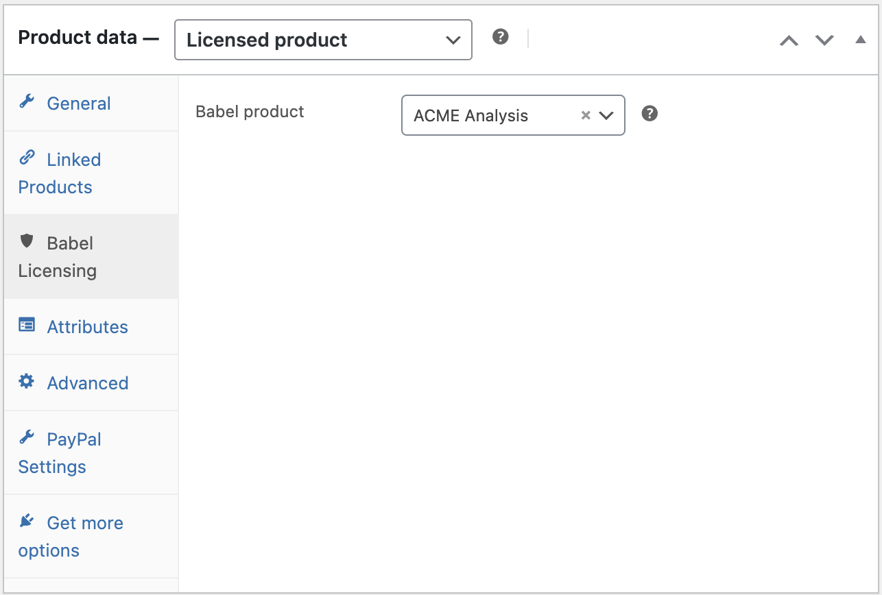This screenshot has width=882, height=595.
Task: Clear the ACME Analysis selection with the x
Action: [586, 115]
